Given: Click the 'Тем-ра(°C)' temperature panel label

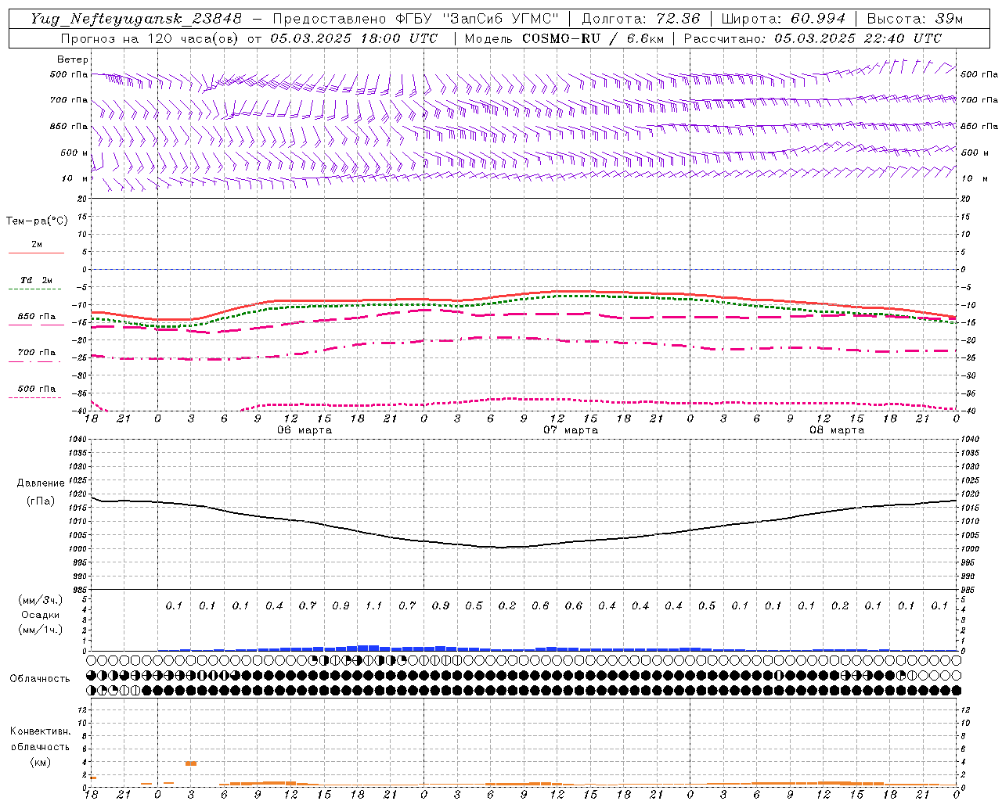Looking at the screenshot, I should click(x=37, y=221).
